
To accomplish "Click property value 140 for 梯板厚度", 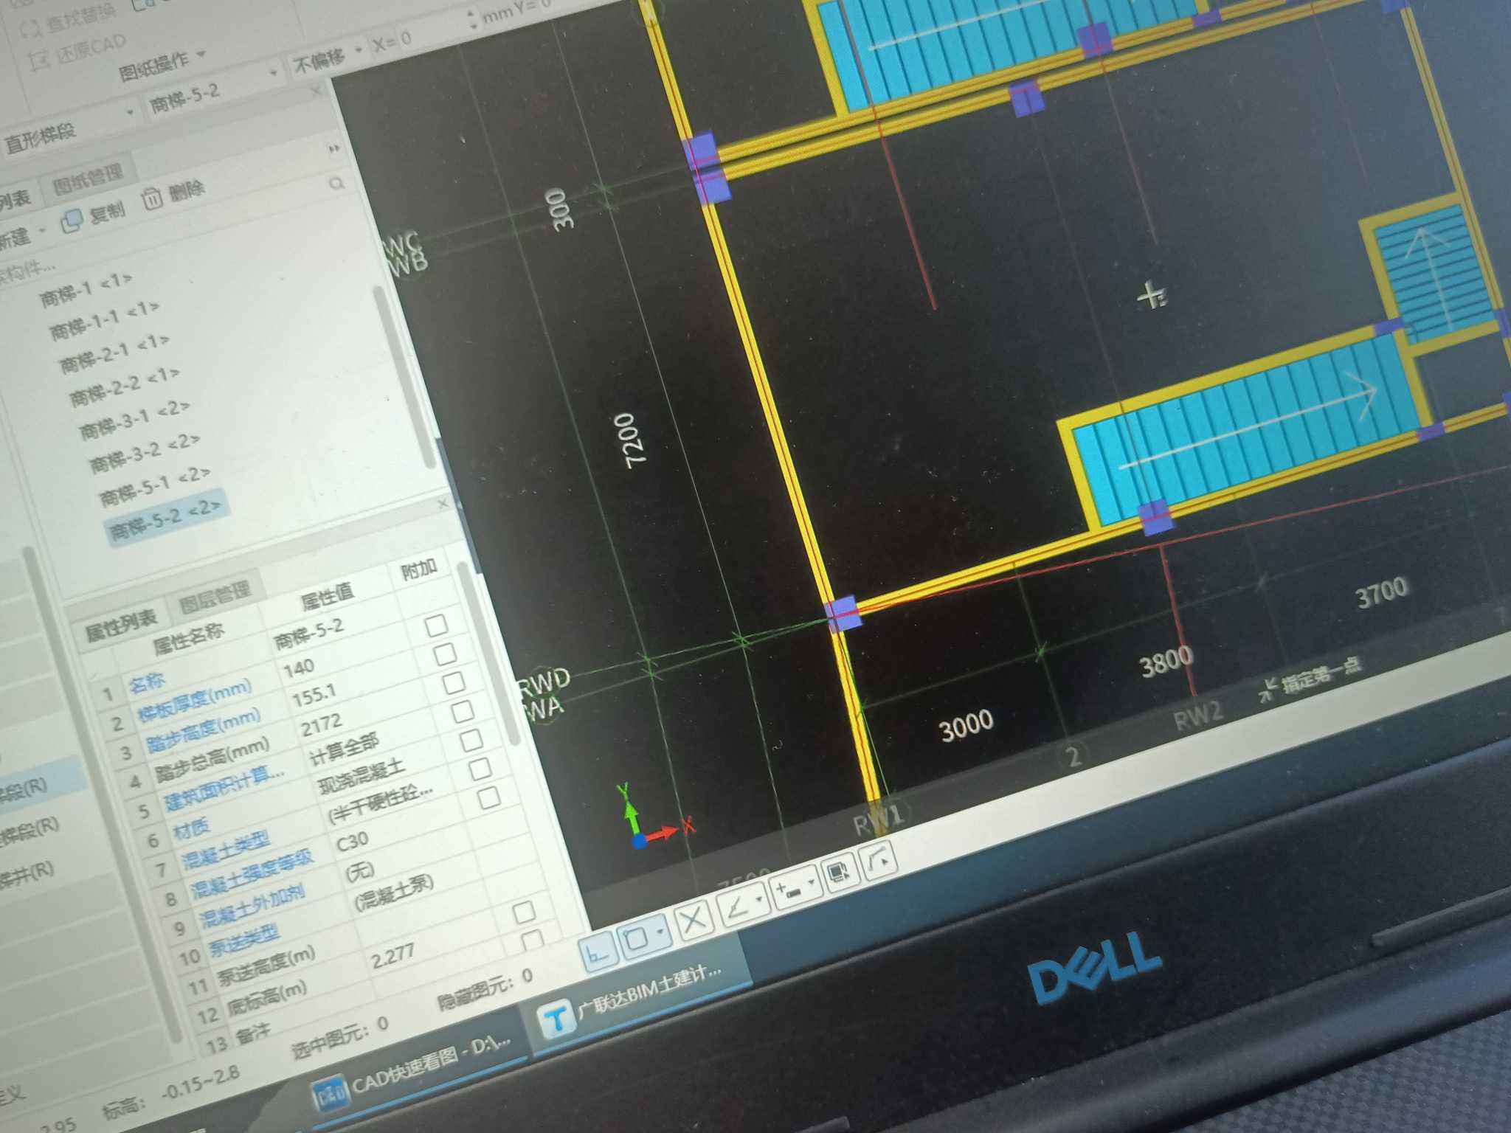I will tap(299, 668).
